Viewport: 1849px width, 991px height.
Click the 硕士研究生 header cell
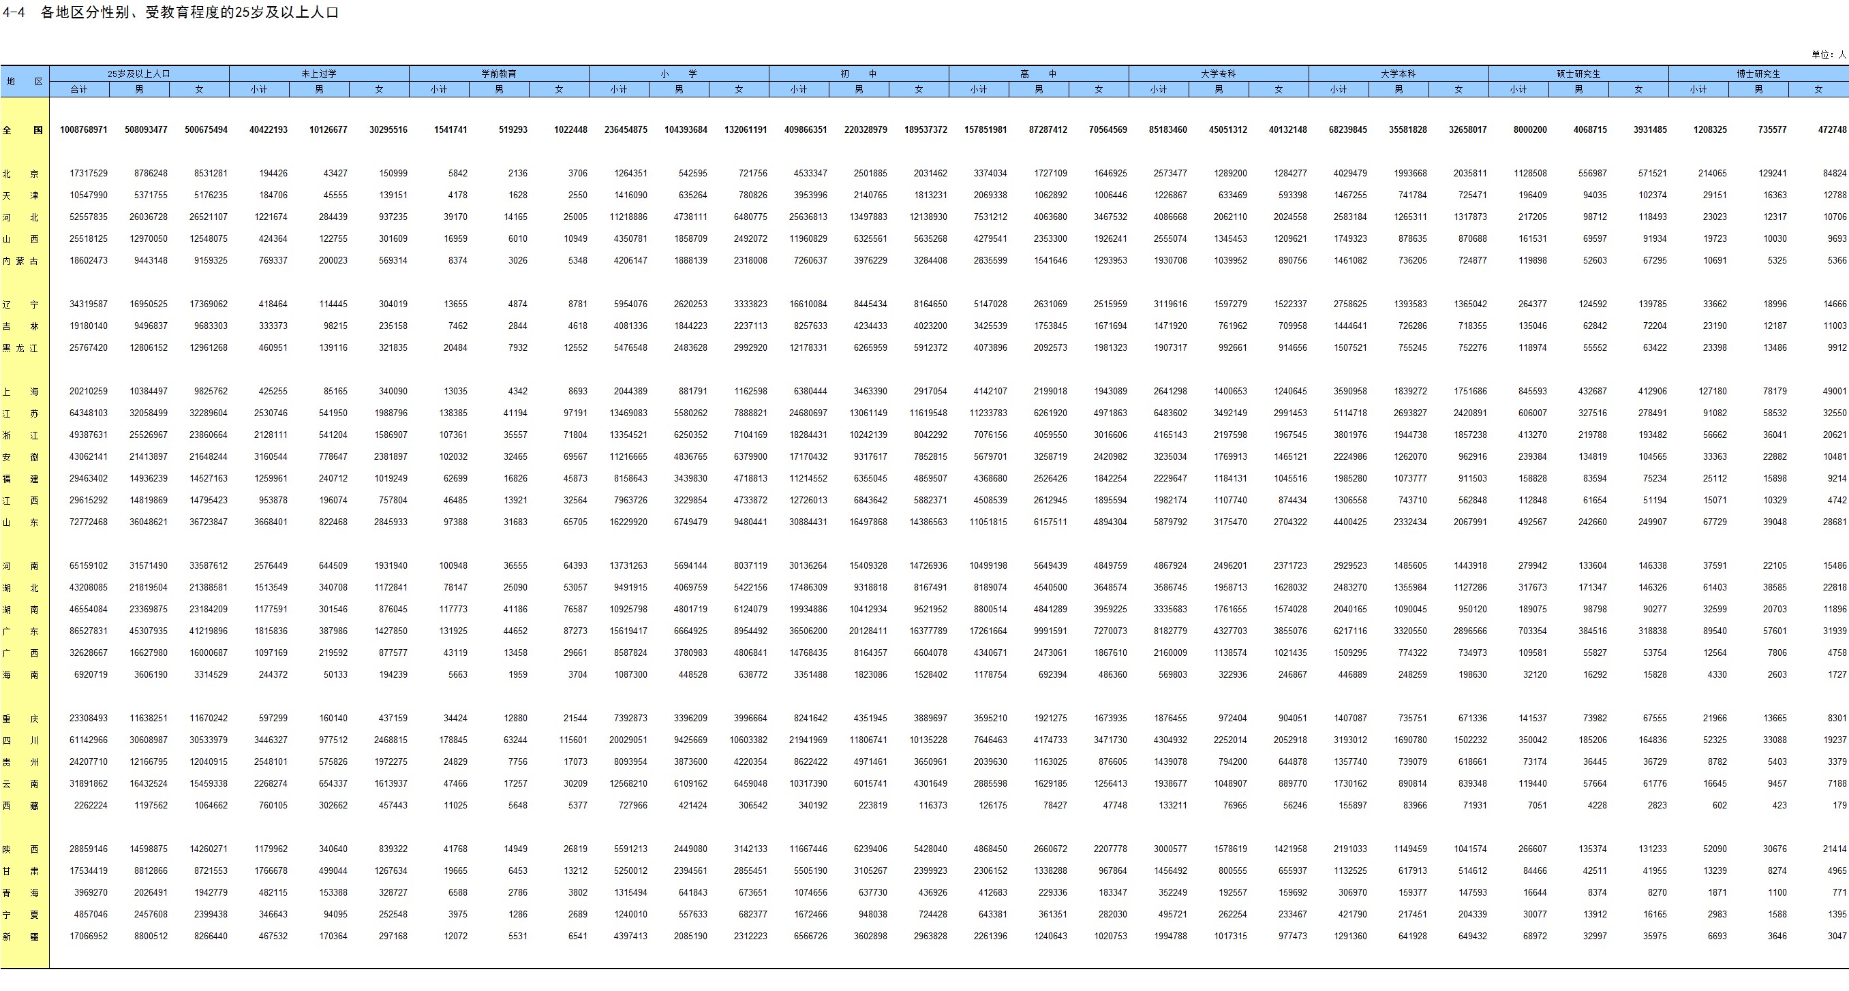pos(1578,74)
